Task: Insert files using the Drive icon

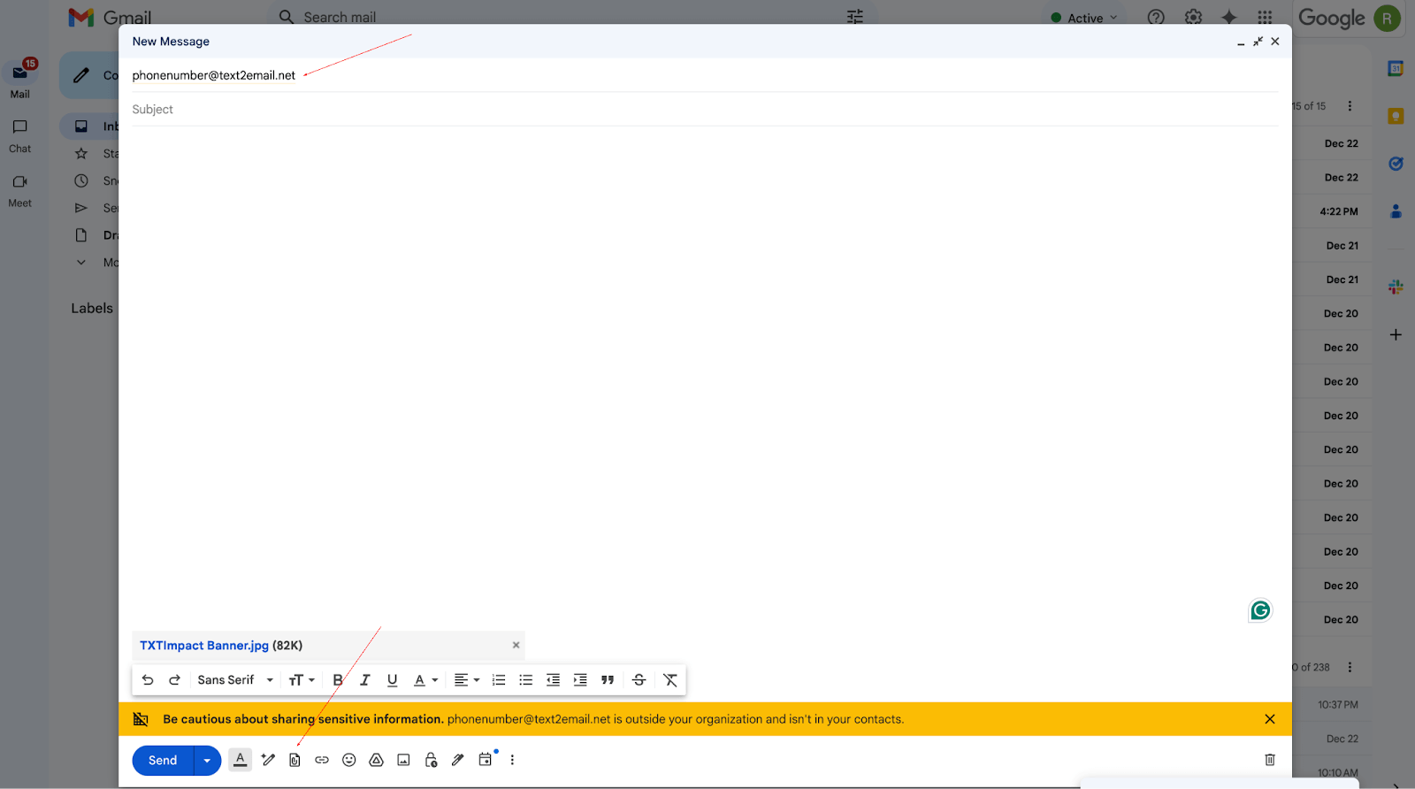Action: tap(376, 760)
